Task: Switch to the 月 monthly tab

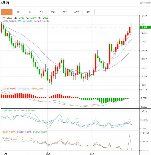Action: click(30, 12)
